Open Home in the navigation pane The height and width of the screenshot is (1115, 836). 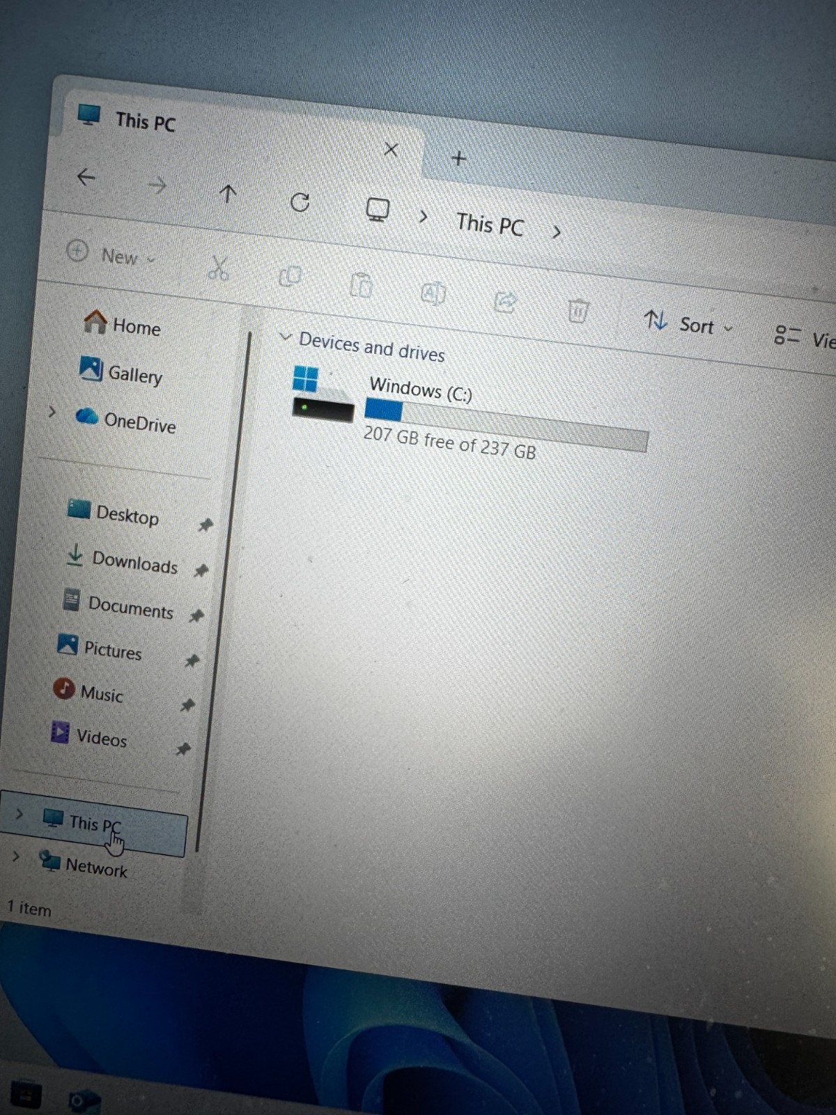click(122, 324)
